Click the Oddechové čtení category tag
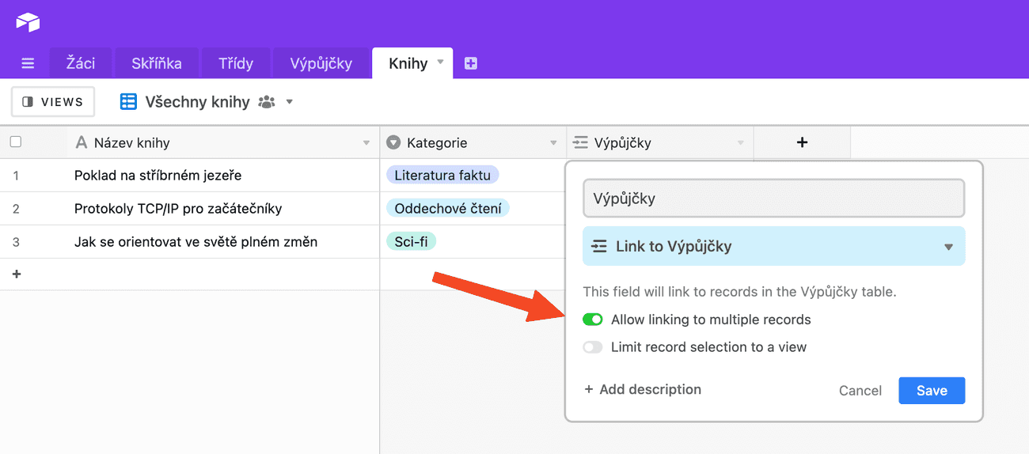 (447, 208)
